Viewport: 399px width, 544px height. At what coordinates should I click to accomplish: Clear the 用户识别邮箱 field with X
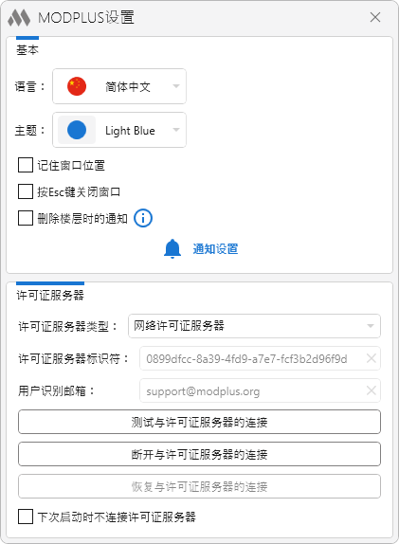[x=372, y=390]
